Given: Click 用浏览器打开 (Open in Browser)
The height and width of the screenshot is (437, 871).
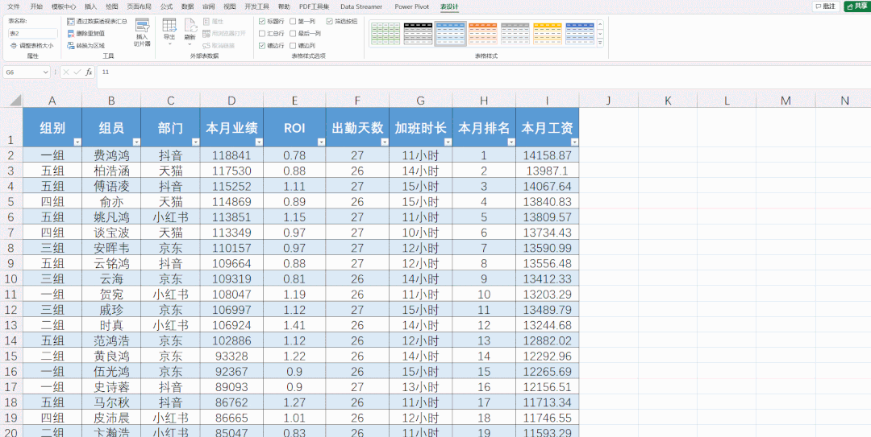Looking at the screenshot, I should (224, 33).
